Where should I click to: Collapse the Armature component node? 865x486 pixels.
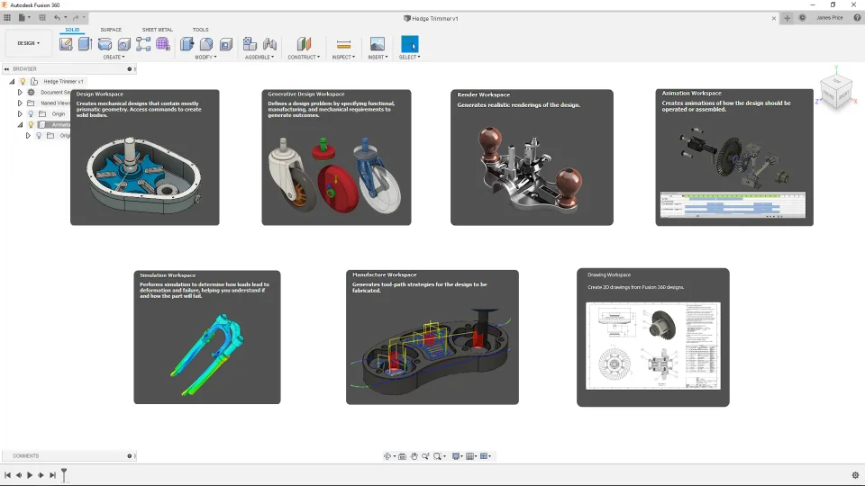21,124
